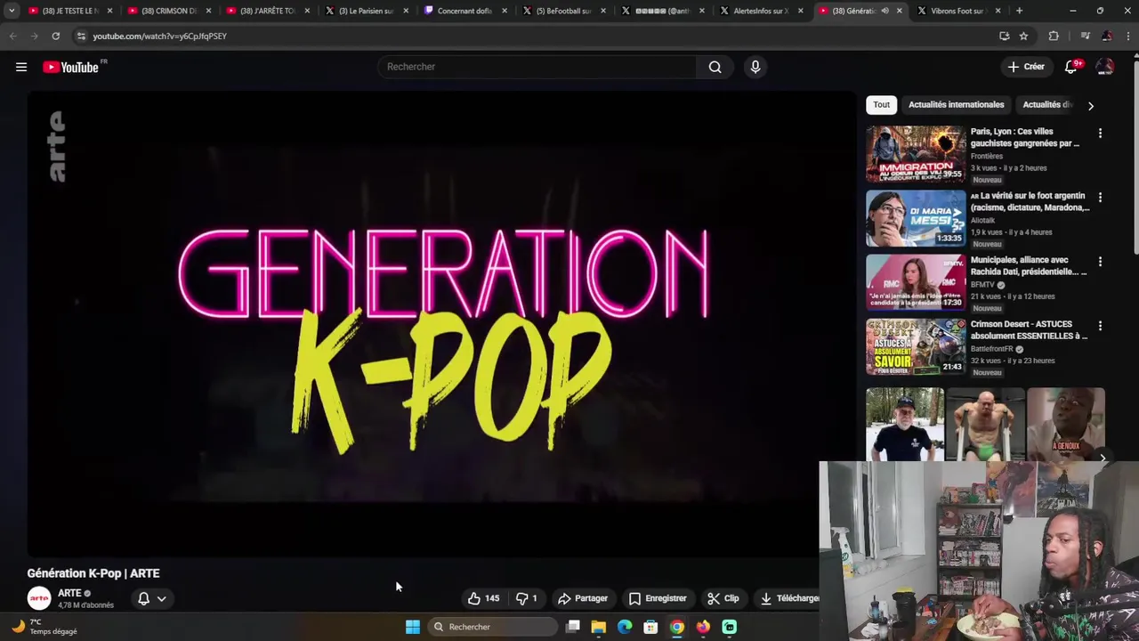Click the Créer button
Screen dimensions: 1139x641
pyautogui.click(x=1025, y=67)
